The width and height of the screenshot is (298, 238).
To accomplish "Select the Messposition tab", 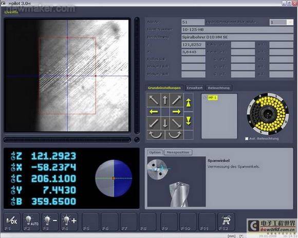I will coord(178,152).
